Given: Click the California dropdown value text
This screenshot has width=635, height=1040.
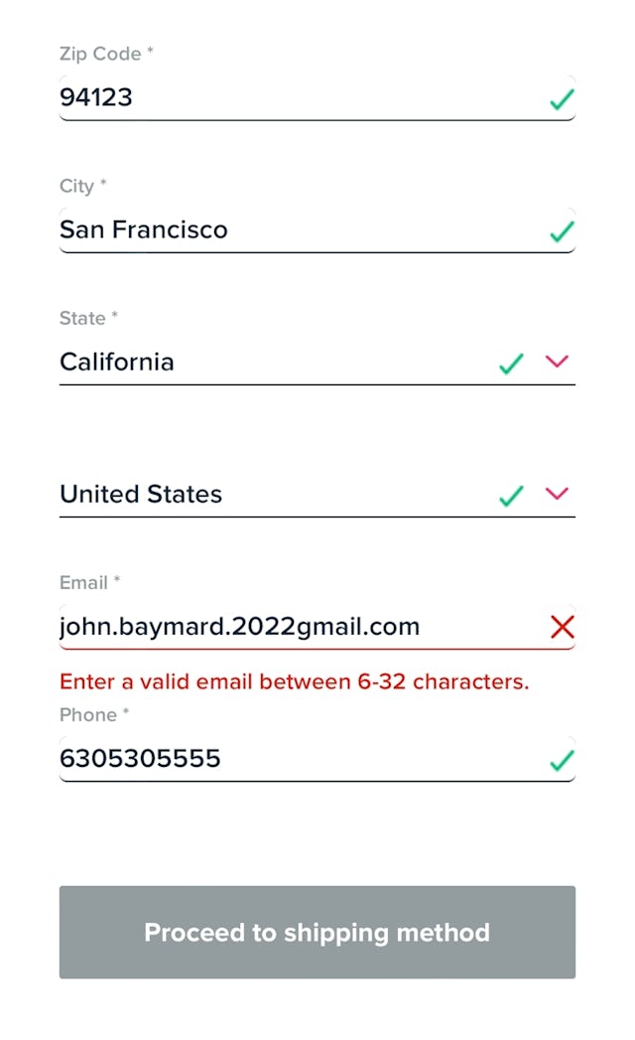Looking at the screenshot, I should click(x=116, y=362).
